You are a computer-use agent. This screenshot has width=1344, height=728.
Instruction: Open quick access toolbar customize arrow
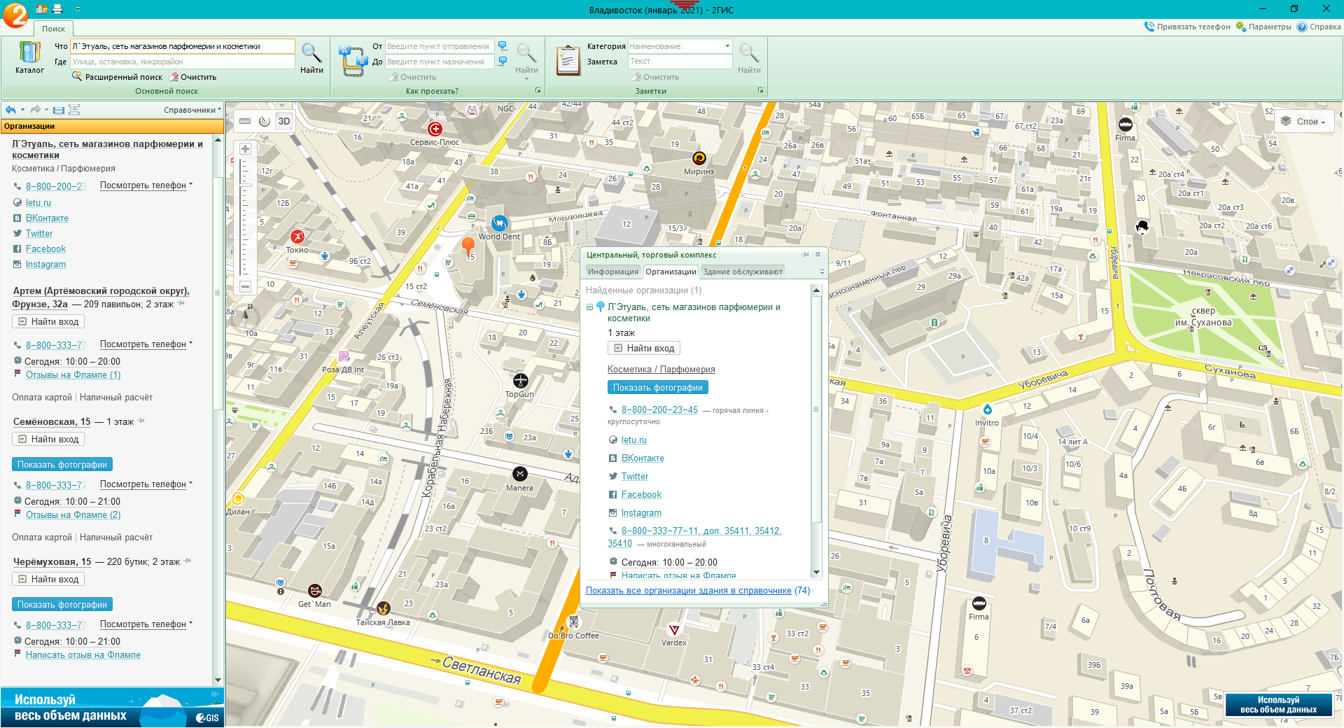(78, 9)
